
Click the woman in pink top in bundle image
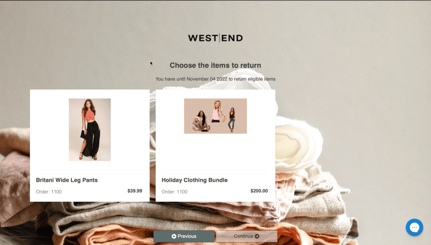point(218,111)
